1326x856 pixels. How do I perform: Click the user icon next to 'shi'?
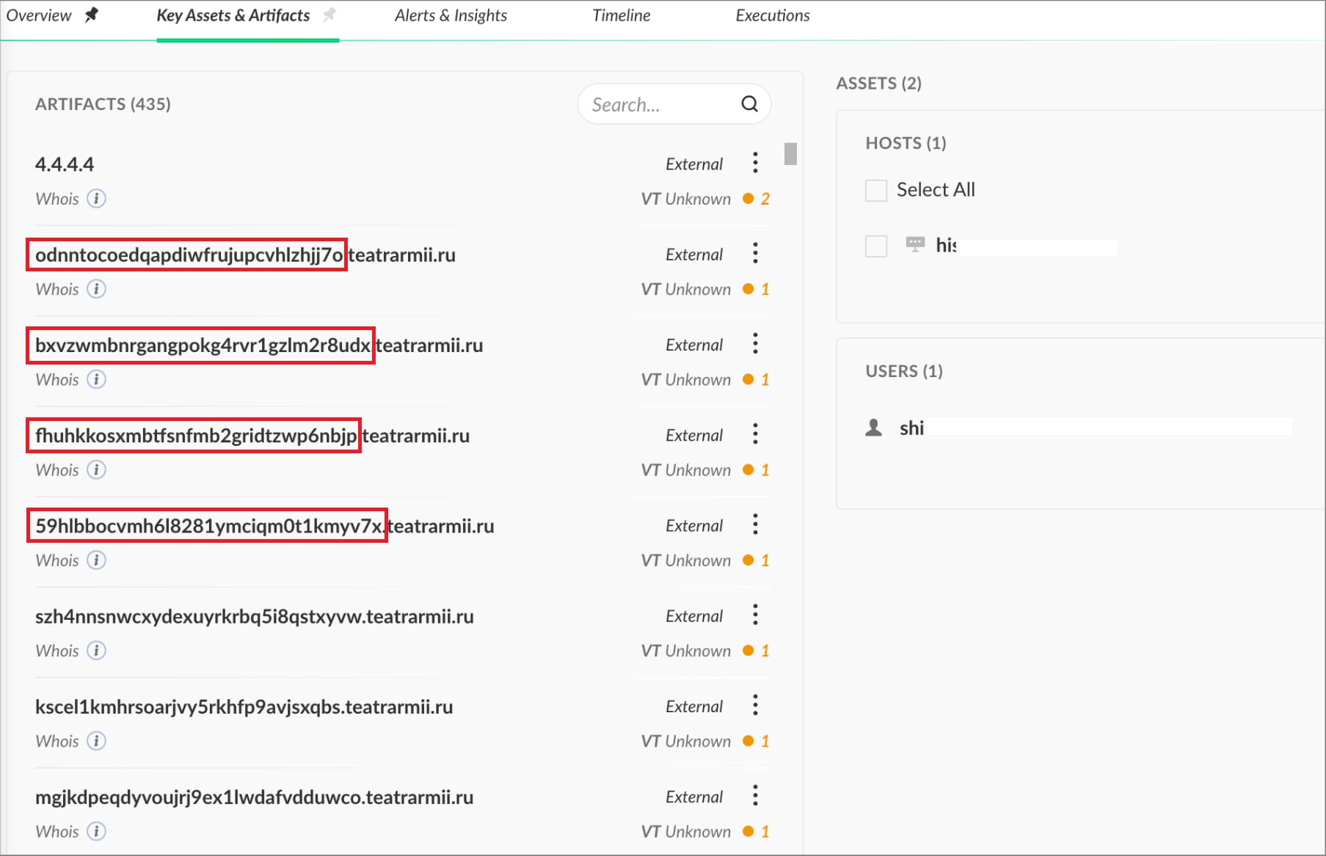tap(873, 428)
